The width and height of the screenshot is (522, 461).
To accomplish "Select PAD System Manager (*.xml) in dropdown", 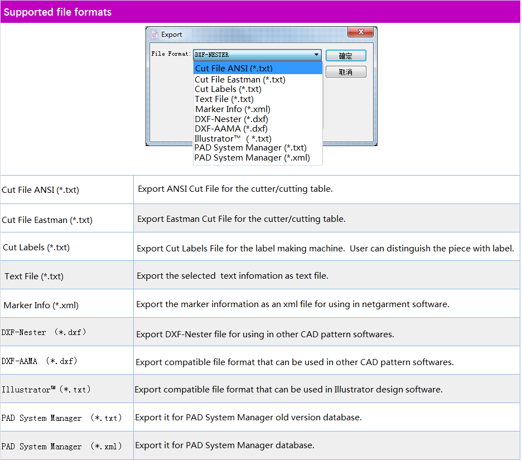I will [x=252, y=158].
